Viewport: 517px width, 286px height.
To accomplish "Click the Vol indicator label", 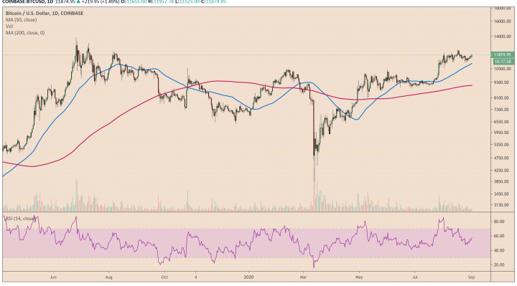I will [x=9, y=27].
